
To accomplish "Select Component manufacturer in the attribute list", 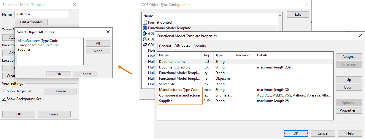I will coord(38,45).
